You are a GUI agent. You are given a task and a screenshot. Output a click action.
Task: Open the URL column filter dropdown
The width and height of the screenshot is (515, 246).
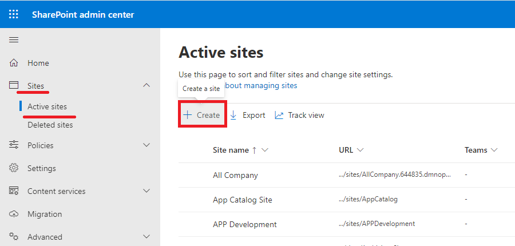coord(360,150)
